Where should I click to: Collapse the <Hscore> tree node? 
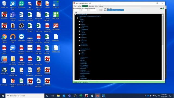(79, 51)
